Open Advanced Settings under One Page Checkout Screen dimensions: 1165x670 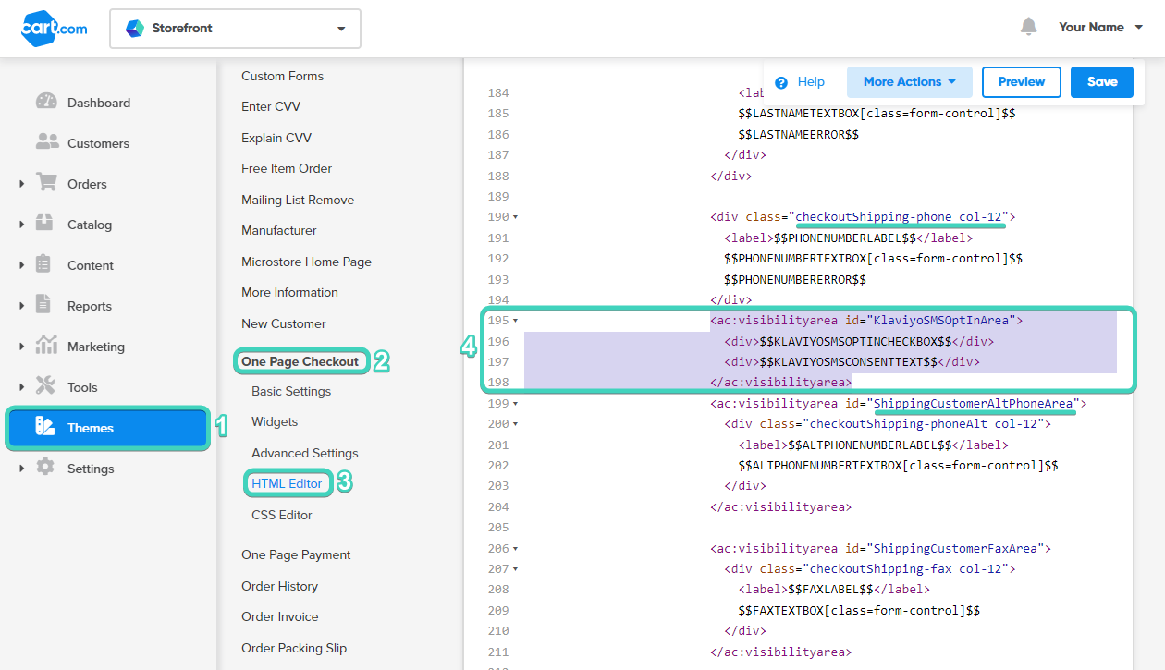point(305,453)
